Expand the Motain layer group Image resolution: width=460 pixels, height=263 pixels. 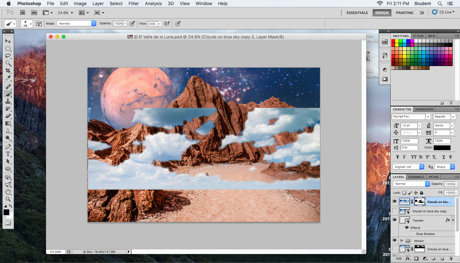tap(402, 240)
